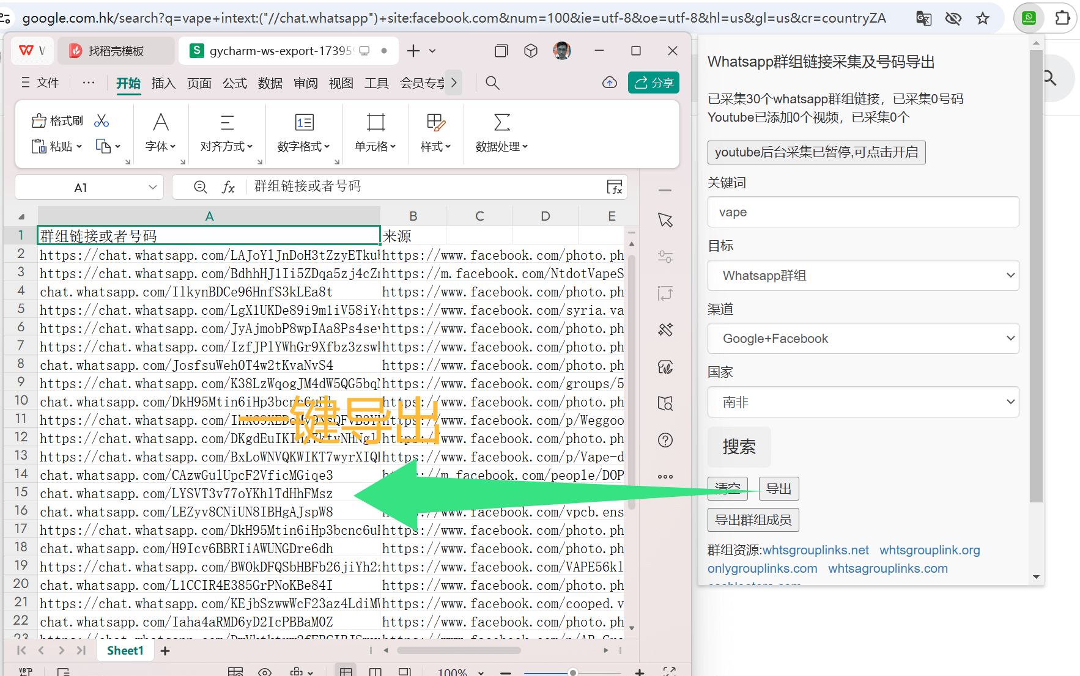Switch to the 页面 page tab

[199, 83]
